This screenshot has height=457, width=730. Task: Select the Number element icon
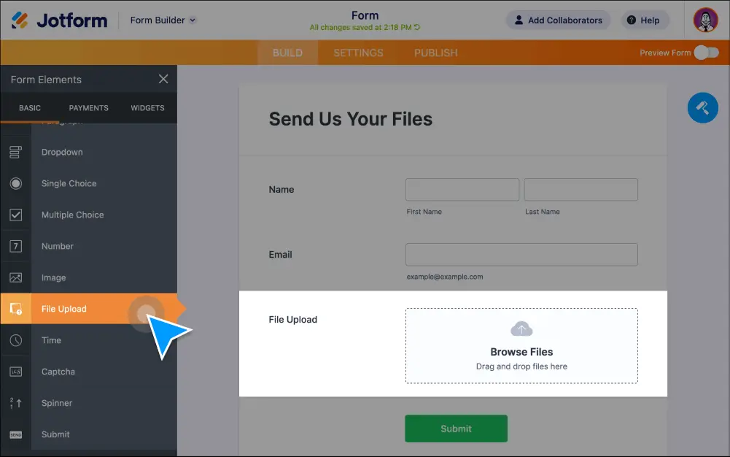15,246
